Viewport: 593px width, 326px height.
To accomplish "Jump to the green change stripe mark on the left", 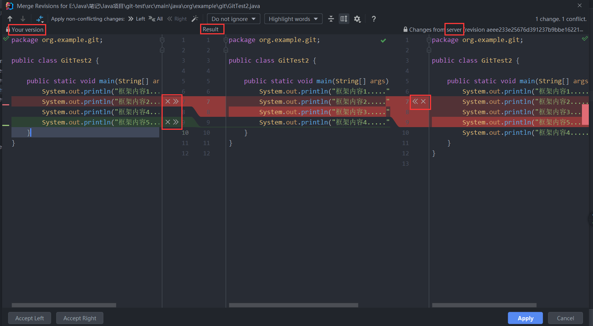I will 6,125.
